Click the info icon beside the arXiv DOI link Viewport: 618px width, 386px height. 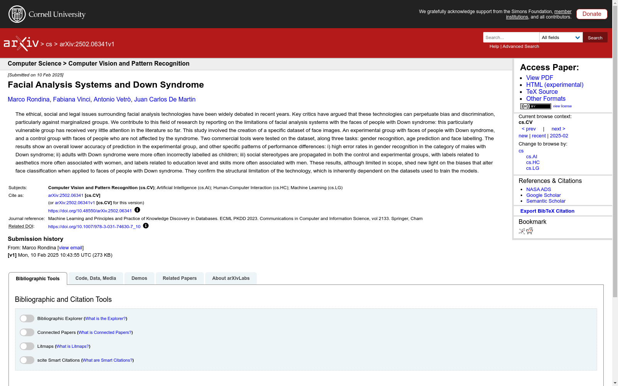pyautogui.click(x=137, y=210)
